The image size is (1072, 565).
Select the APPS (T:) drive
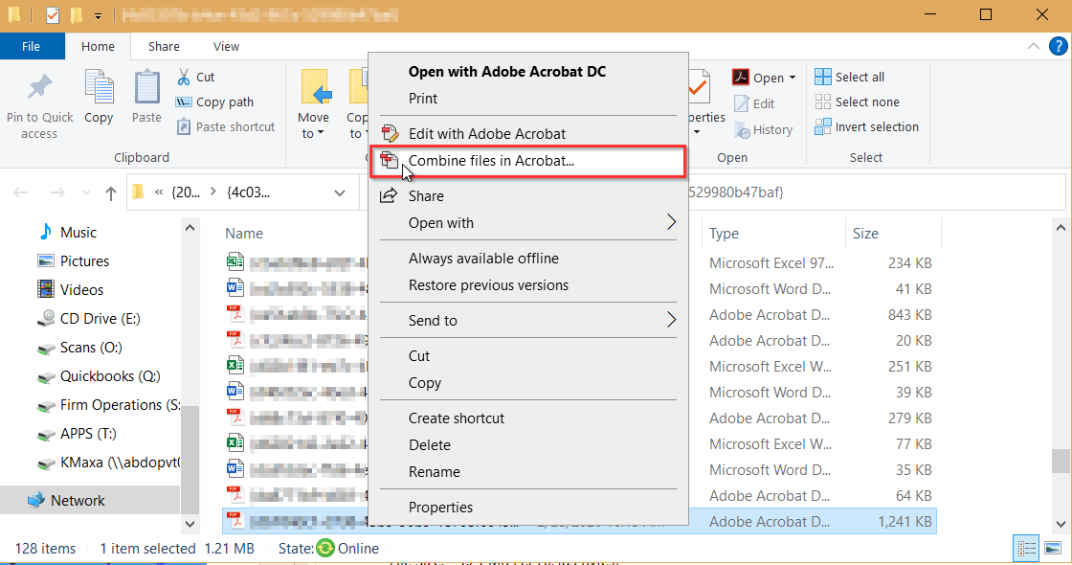(x=78, y=433)
